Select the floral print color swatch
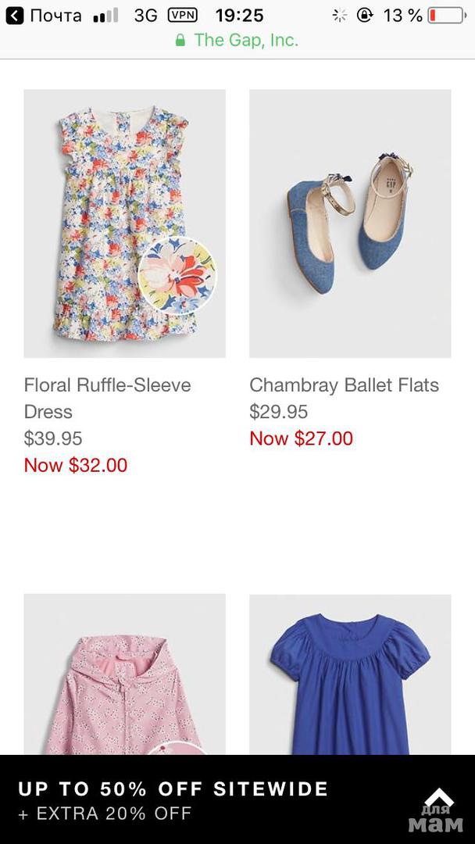Image resolution: width=475 pixels, height=844 pixels. (177, 274)
